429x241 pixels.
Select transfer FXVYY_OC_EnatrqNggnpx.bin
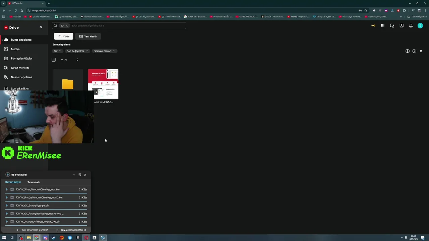(x=46, y=206)
